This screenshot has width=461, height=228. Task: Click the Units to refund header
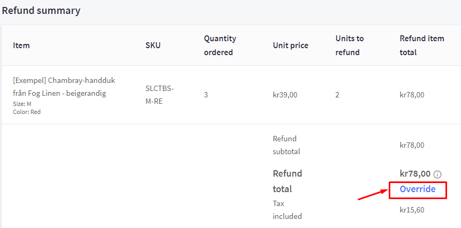[x=349, y=45]
